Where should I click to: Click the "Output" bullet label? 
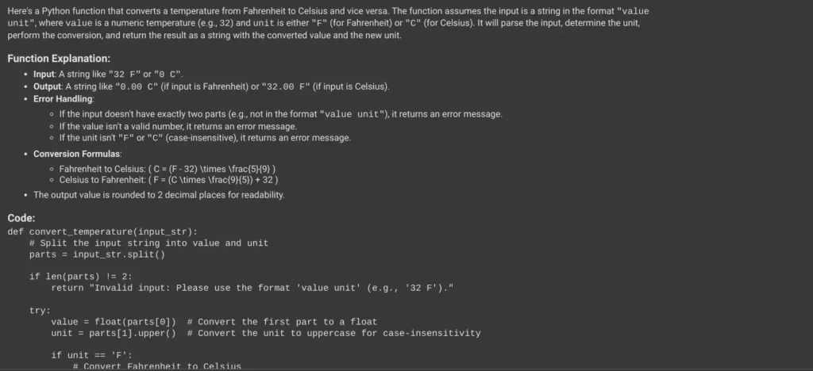coord(48,86)
